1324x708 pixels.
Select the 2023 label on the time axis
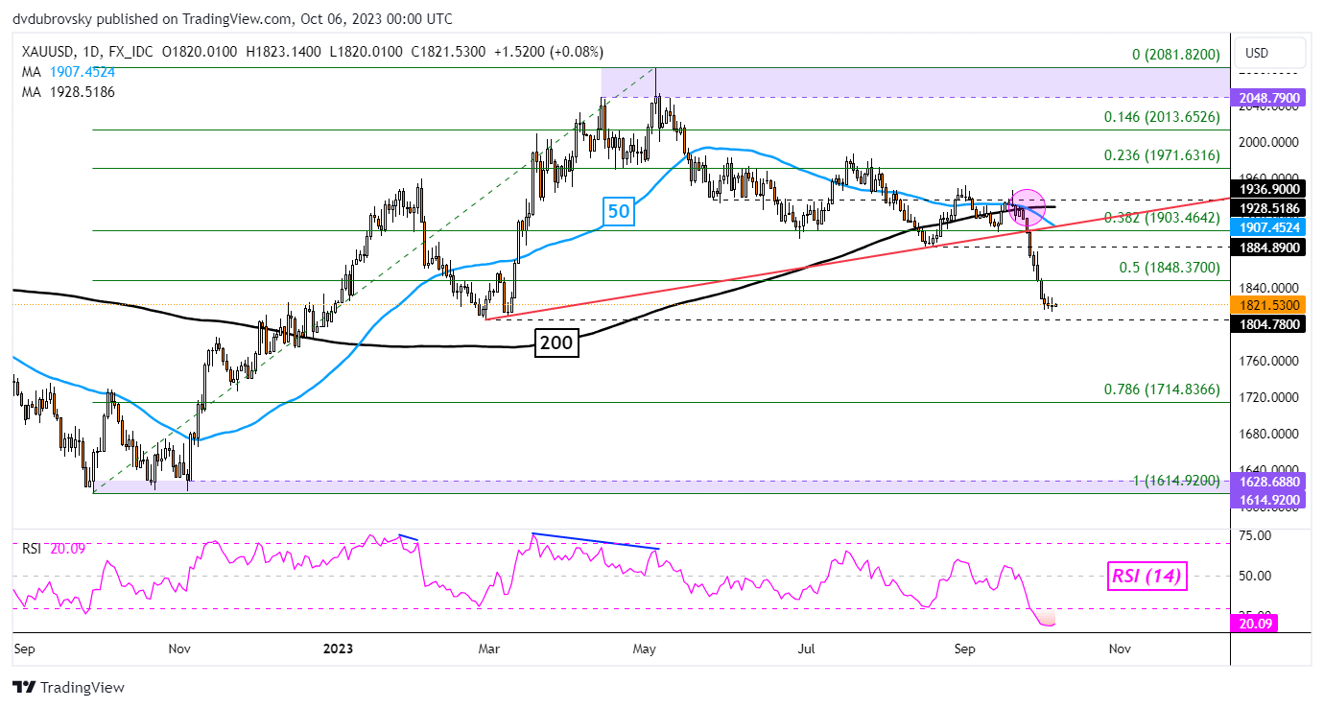pyautogui.click(x=336, y=649)
